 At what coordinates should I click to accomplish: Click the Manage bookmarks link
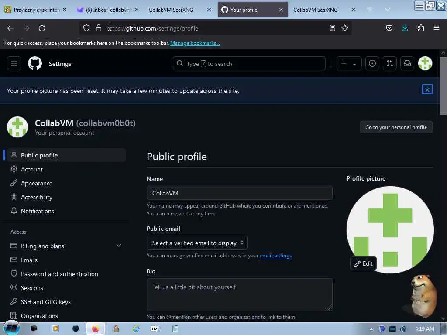(195, 43)
